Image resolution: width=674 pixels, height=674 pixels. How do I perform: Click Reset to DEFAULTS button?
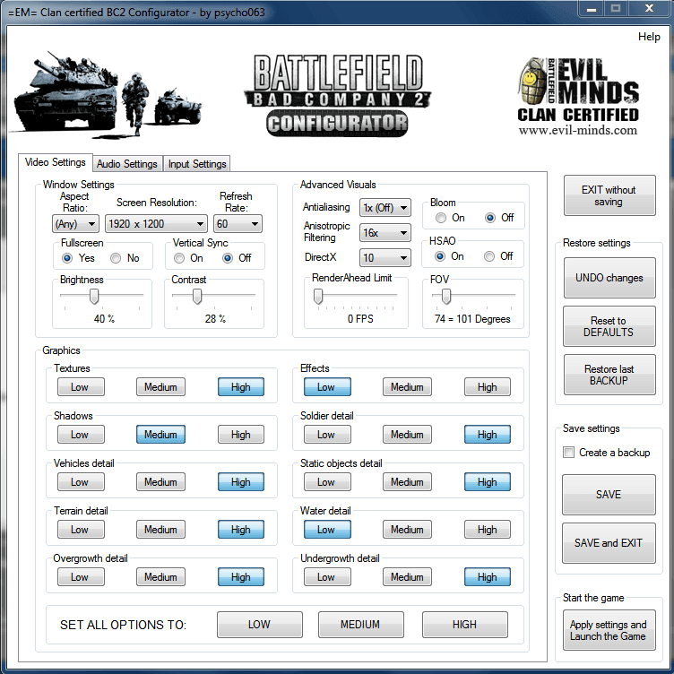[x=609, y=326]
